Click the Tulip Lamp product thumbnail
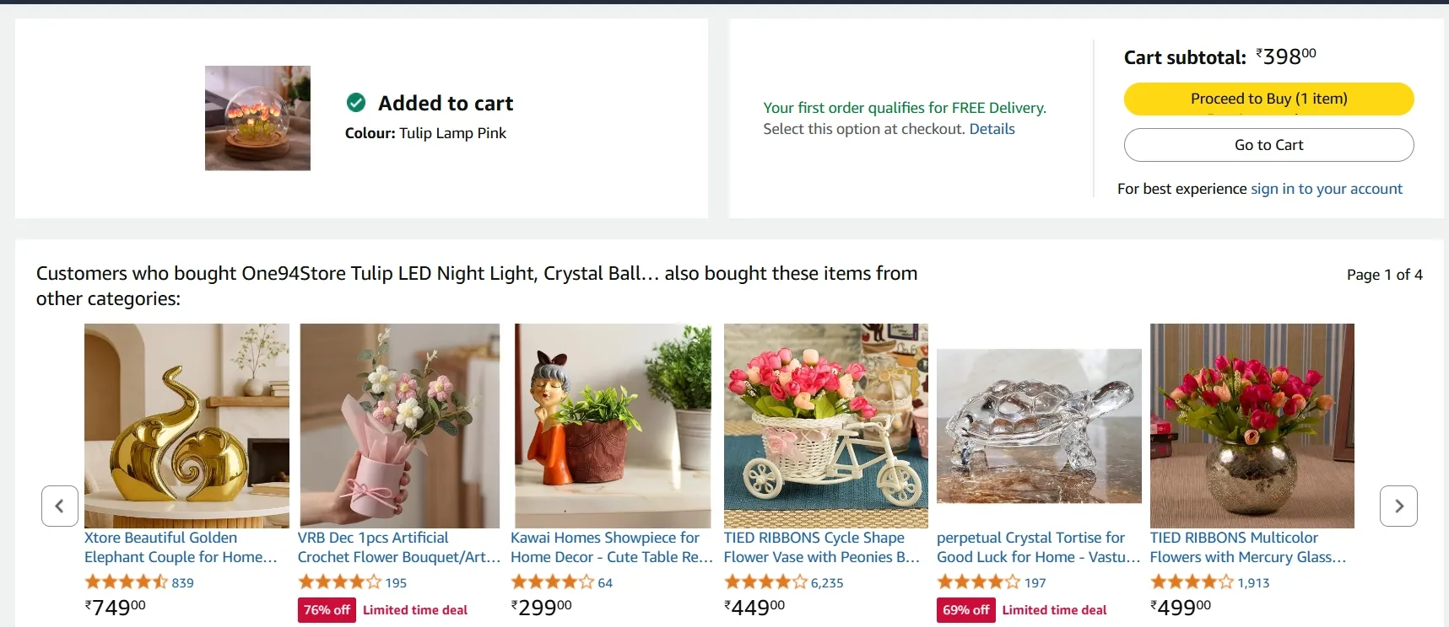Screen dimensions: 1449x627 [257, 118]
